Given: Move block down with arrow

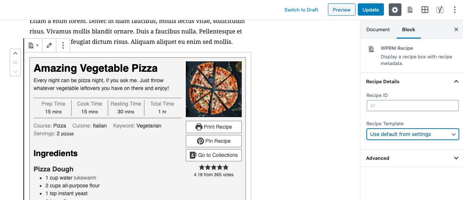Looking at the screenshot, I should click(15, 71).
